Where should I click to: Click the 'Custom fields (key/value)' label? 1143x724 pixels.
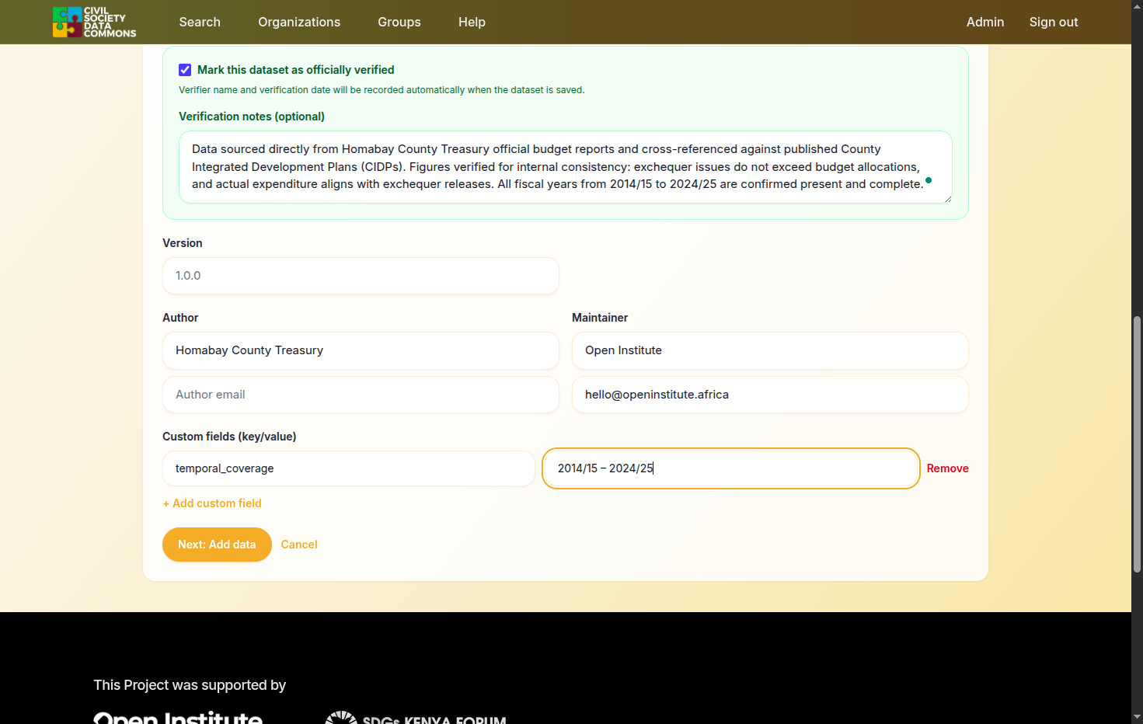click(229, 437)
